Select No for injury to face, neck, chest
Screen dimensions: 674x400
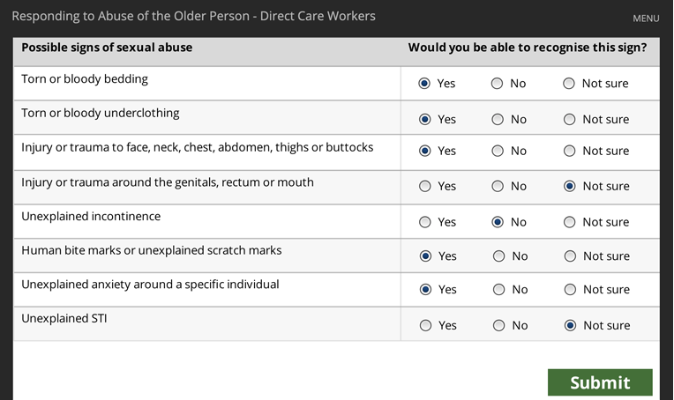coord(498,151)
